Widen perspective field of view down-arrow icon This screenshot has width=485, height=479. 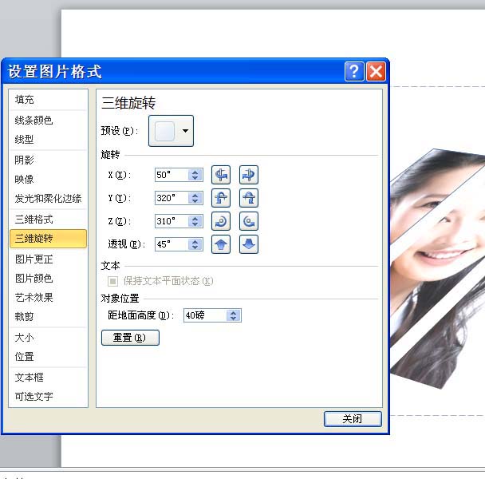coord(249,244)
